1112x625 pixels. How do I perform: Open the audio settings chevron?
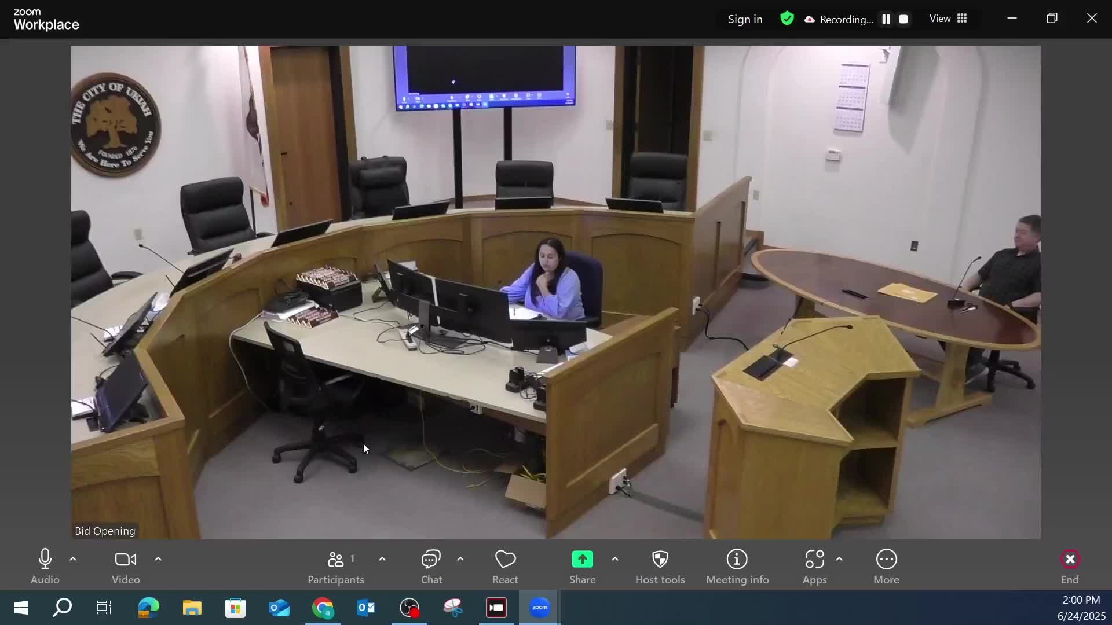(x=72, y=558)
